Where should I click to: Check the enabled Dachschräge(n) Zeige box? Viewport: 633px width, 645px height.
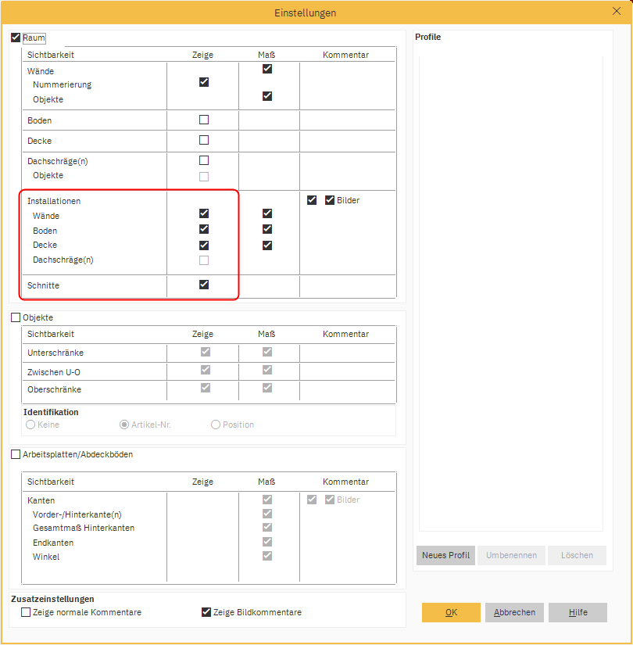pos(204,160)
